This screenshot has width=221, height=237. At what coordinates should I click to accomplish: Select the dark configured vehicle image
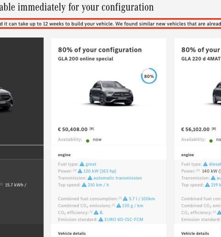pos(6,99)
